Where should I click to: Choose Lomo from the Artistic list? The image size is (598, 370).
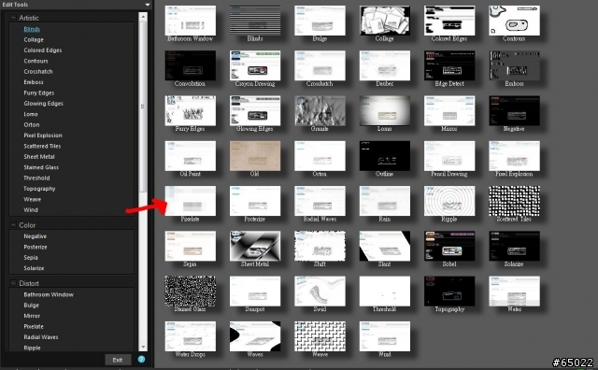point(31,114)
